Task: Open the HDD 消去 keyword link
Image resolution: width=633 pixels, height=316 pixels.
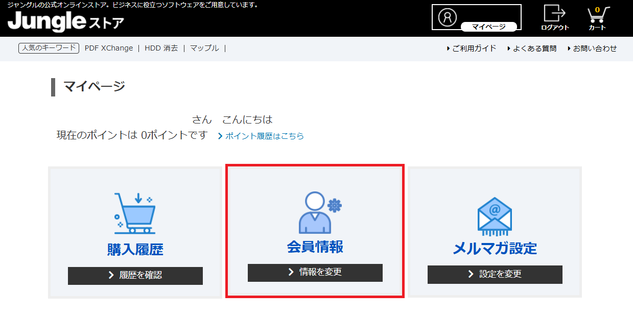Action: 161,48
